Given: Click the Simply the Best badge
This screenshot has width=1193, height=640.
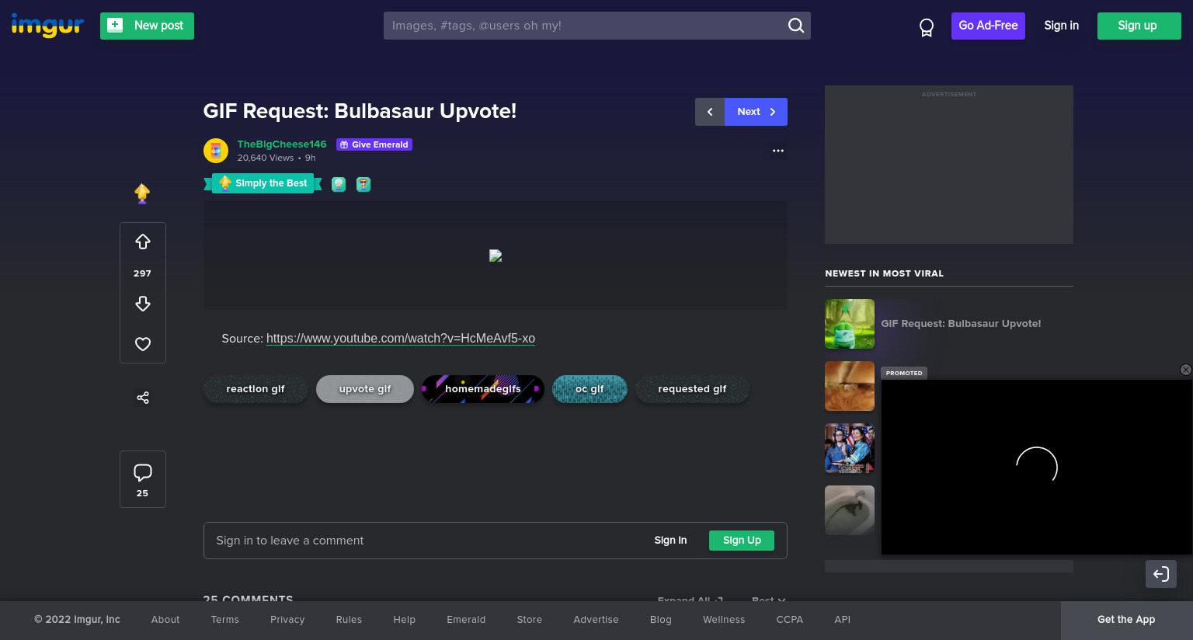Looking at the screenshot, I should [x=263, y=183].
